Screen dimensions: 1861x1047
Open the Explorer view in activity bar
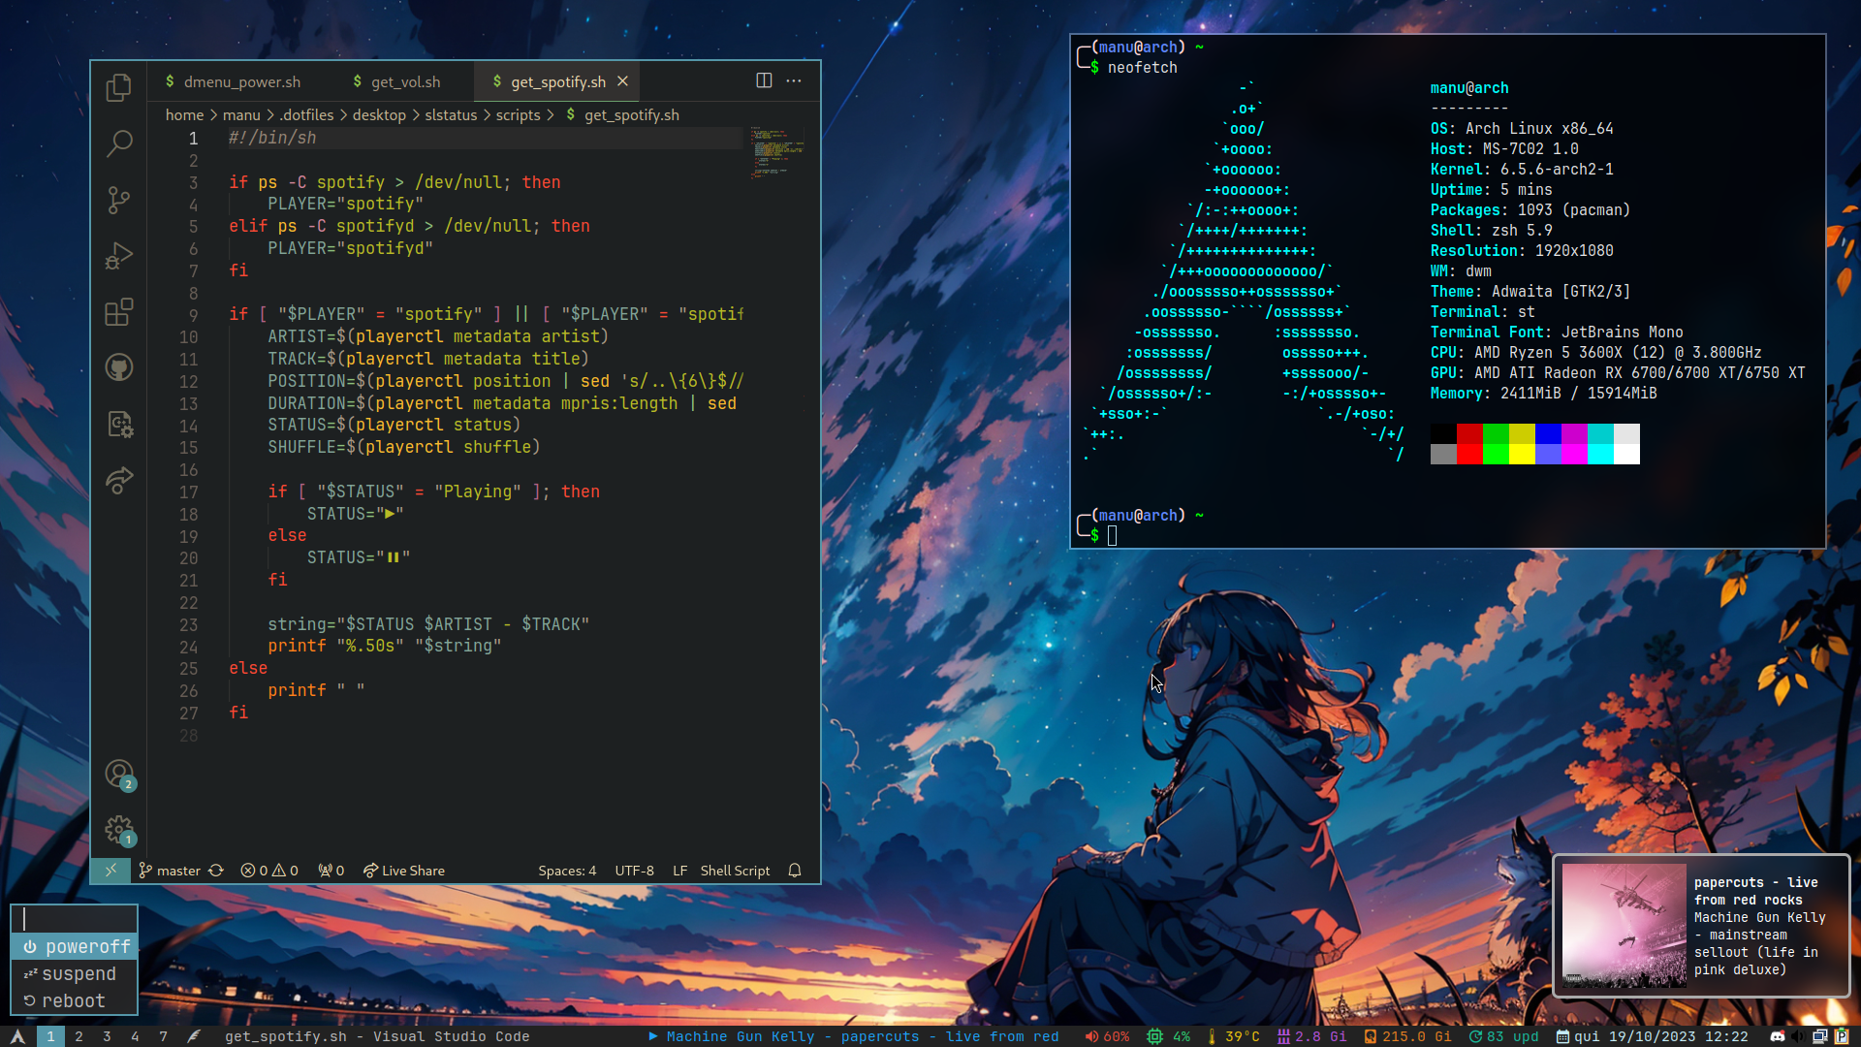coord(118,88)
